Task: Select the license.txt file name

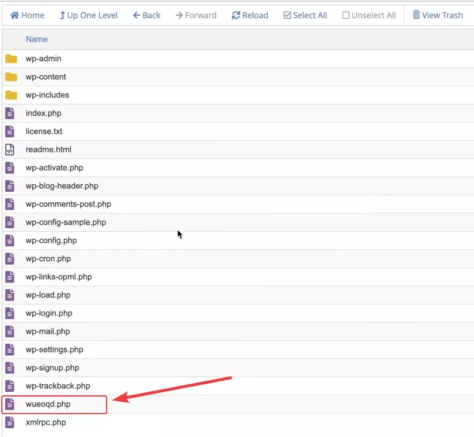Action: [44, 131]
